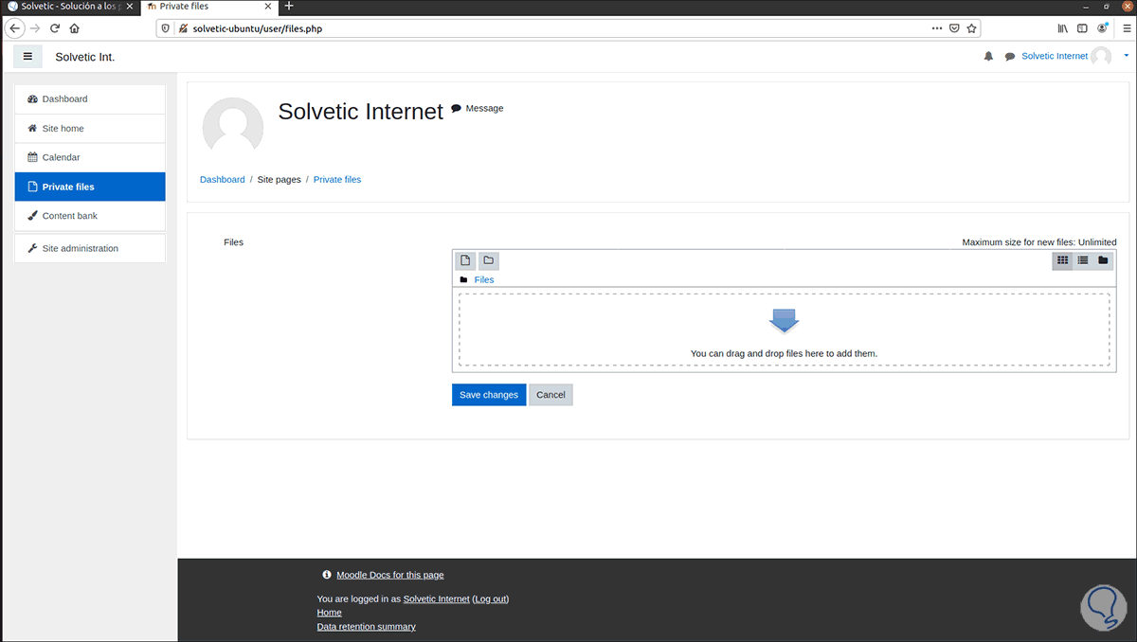Screen dimensions: 1137x642
Task: Open the messages chat bubble
Action: point(1009,56)
